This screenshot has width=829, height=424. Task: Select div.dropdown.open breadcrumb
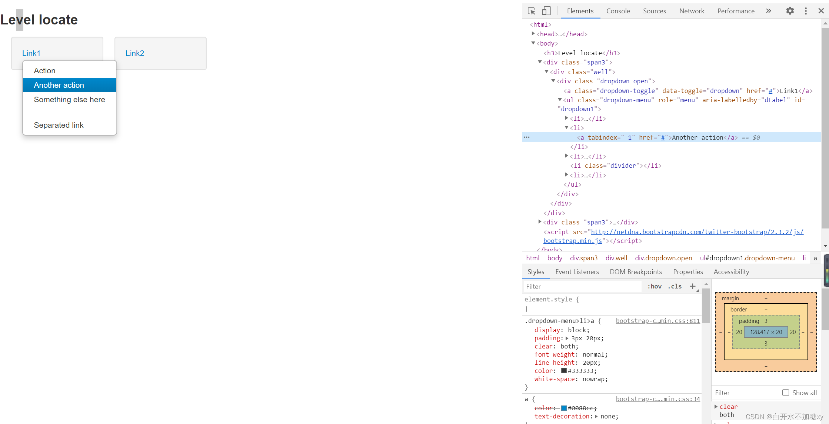[x=663, y=258]
